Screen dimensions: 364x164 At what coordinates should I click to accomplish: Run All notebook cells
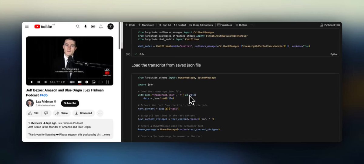(x=165, y=25)
